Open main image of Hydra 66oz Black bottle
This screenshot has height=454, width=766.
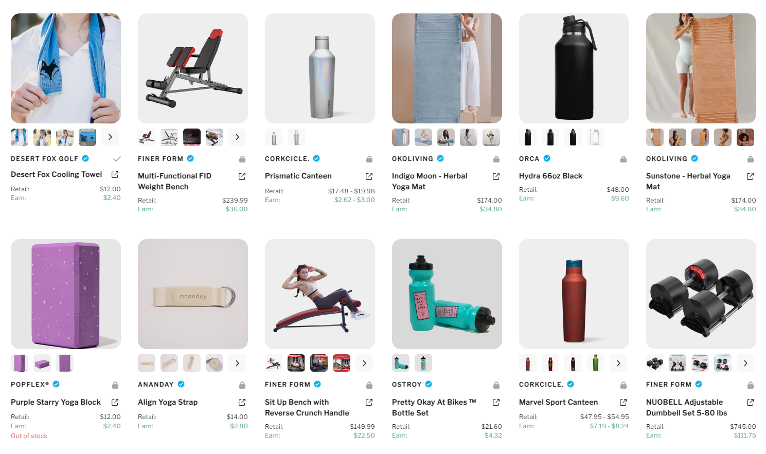coord(574,68)
